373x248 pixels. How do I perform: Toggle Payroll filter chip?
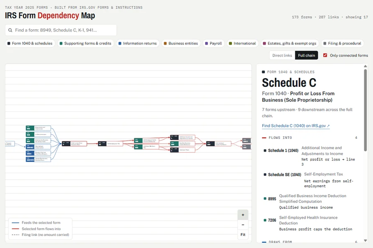click(213, 43)
